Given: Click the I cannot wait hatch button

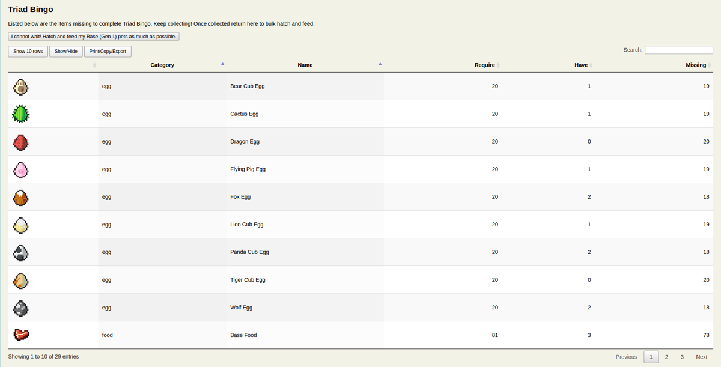Looking at the screenshot, I should tap(93, 36).
